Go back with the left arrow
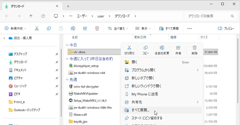Viewport: 240px width, 125px height. [7, 16]
